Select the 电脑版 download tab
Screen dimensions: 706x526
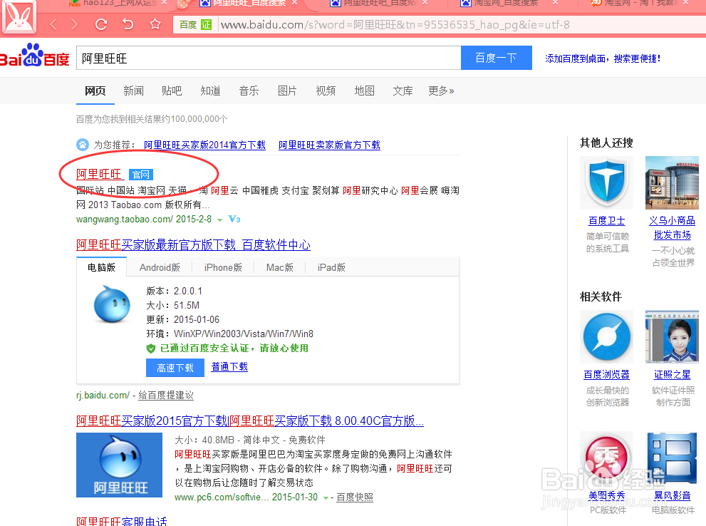[x=101, y=267]
